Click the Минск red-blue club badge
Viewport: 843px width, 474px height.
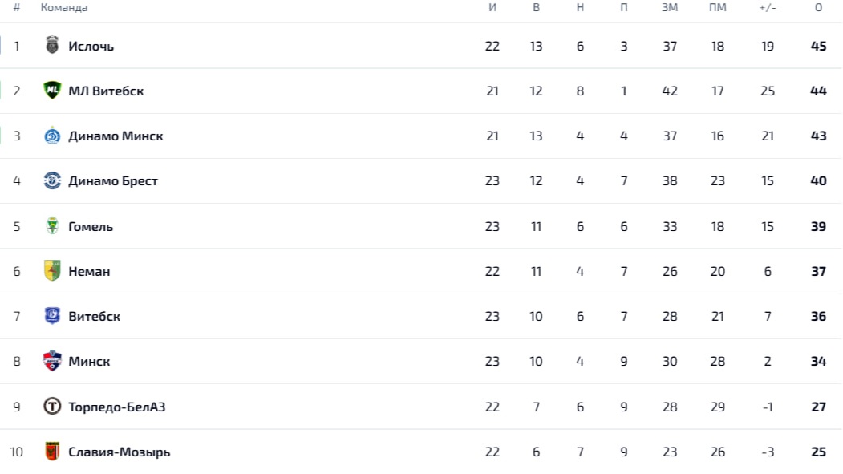tap(52, 361)
